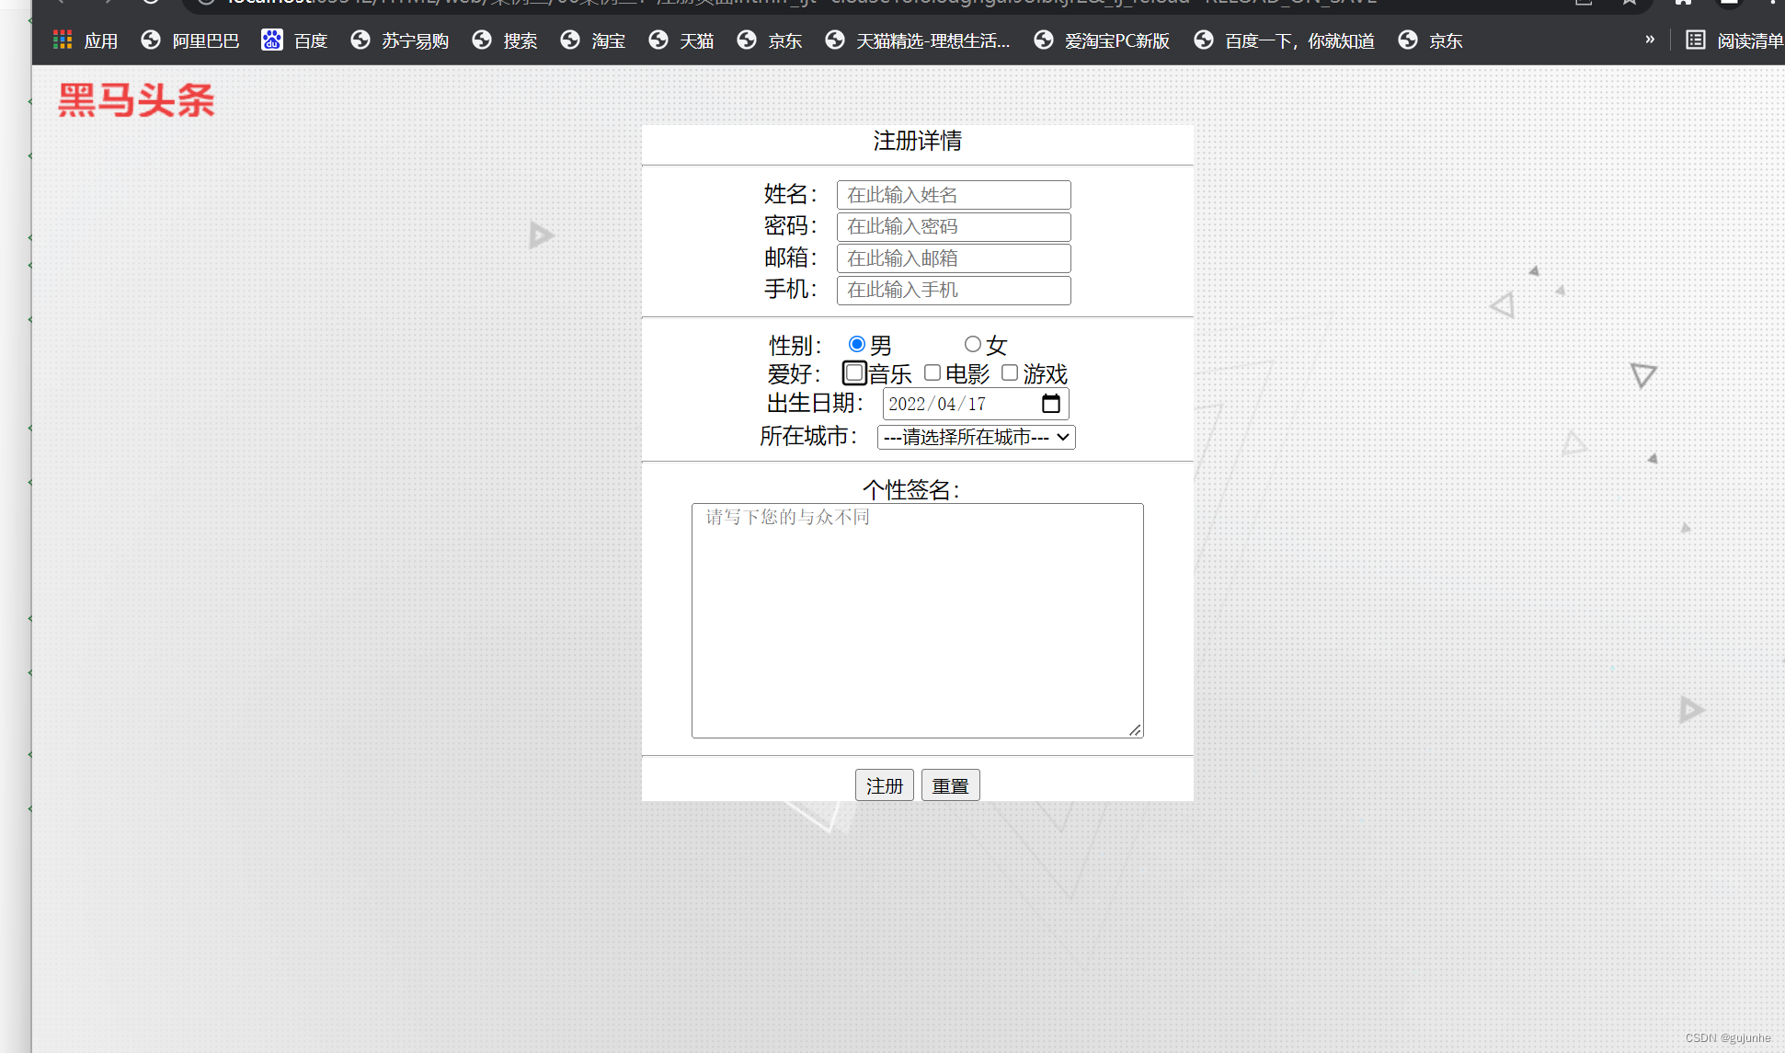The height and width of the screenshot is (1053, 1785).
Task: Open the 应用 apps grid icon
Action: (x=63, y=40)
